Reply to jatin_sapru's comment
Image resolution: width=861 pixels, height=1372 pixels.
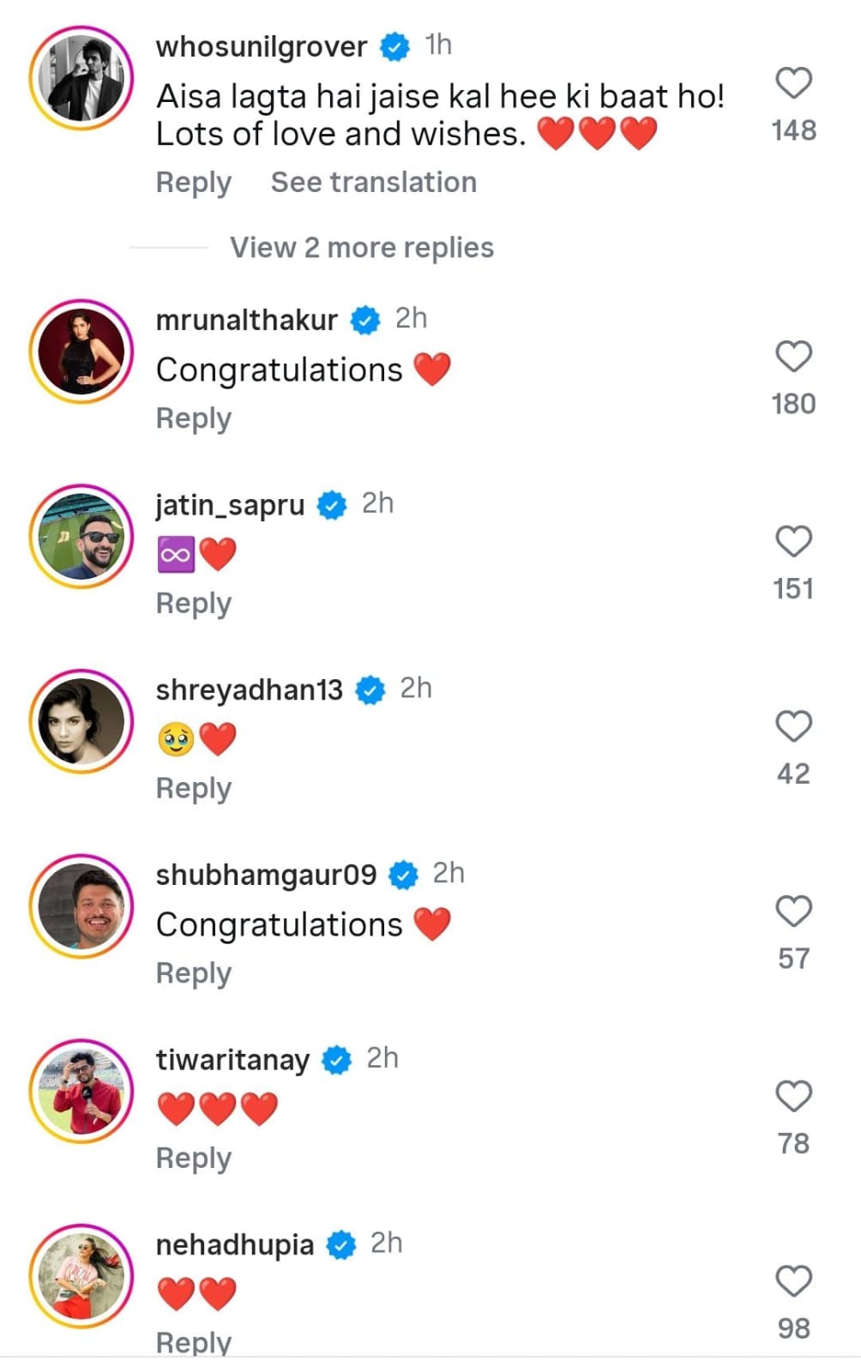pyautogui.click(x=194, y=604)
